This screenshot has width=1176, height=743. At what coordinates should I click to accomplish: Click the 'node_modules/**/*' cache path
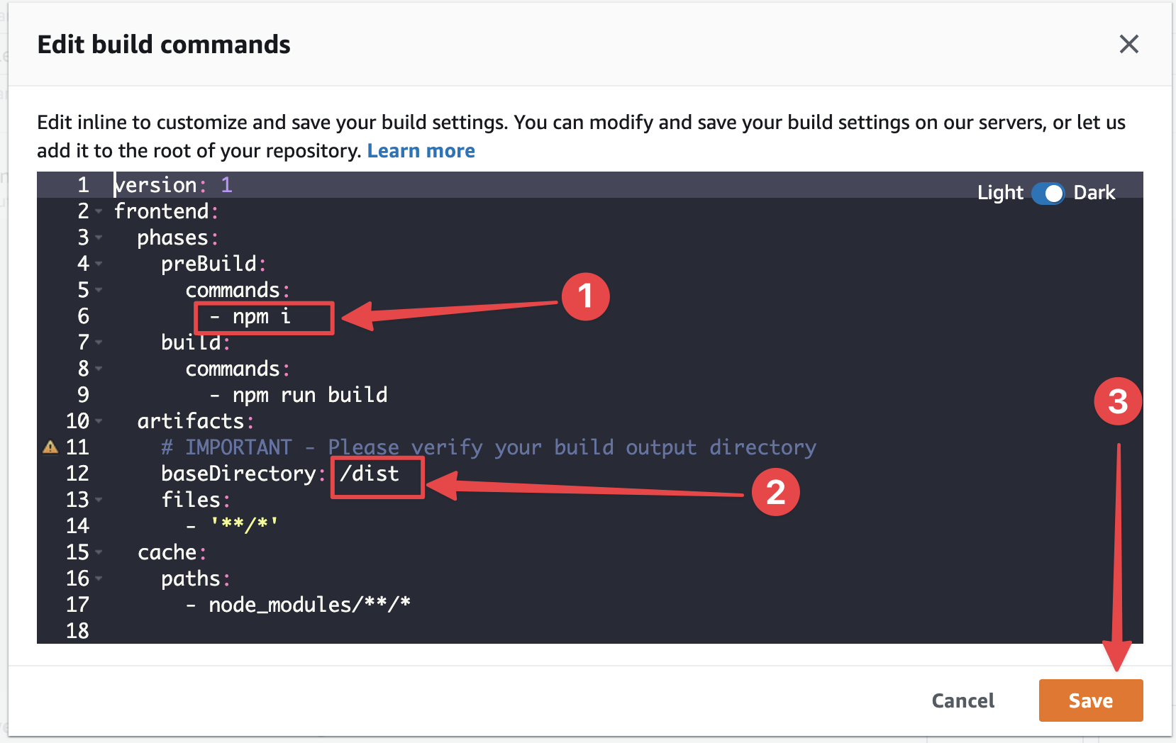coord(309,605)
